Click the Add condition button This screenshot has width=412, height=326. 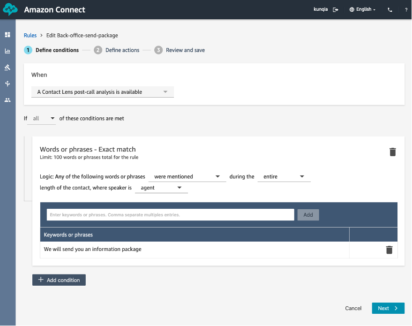[59, 280]
